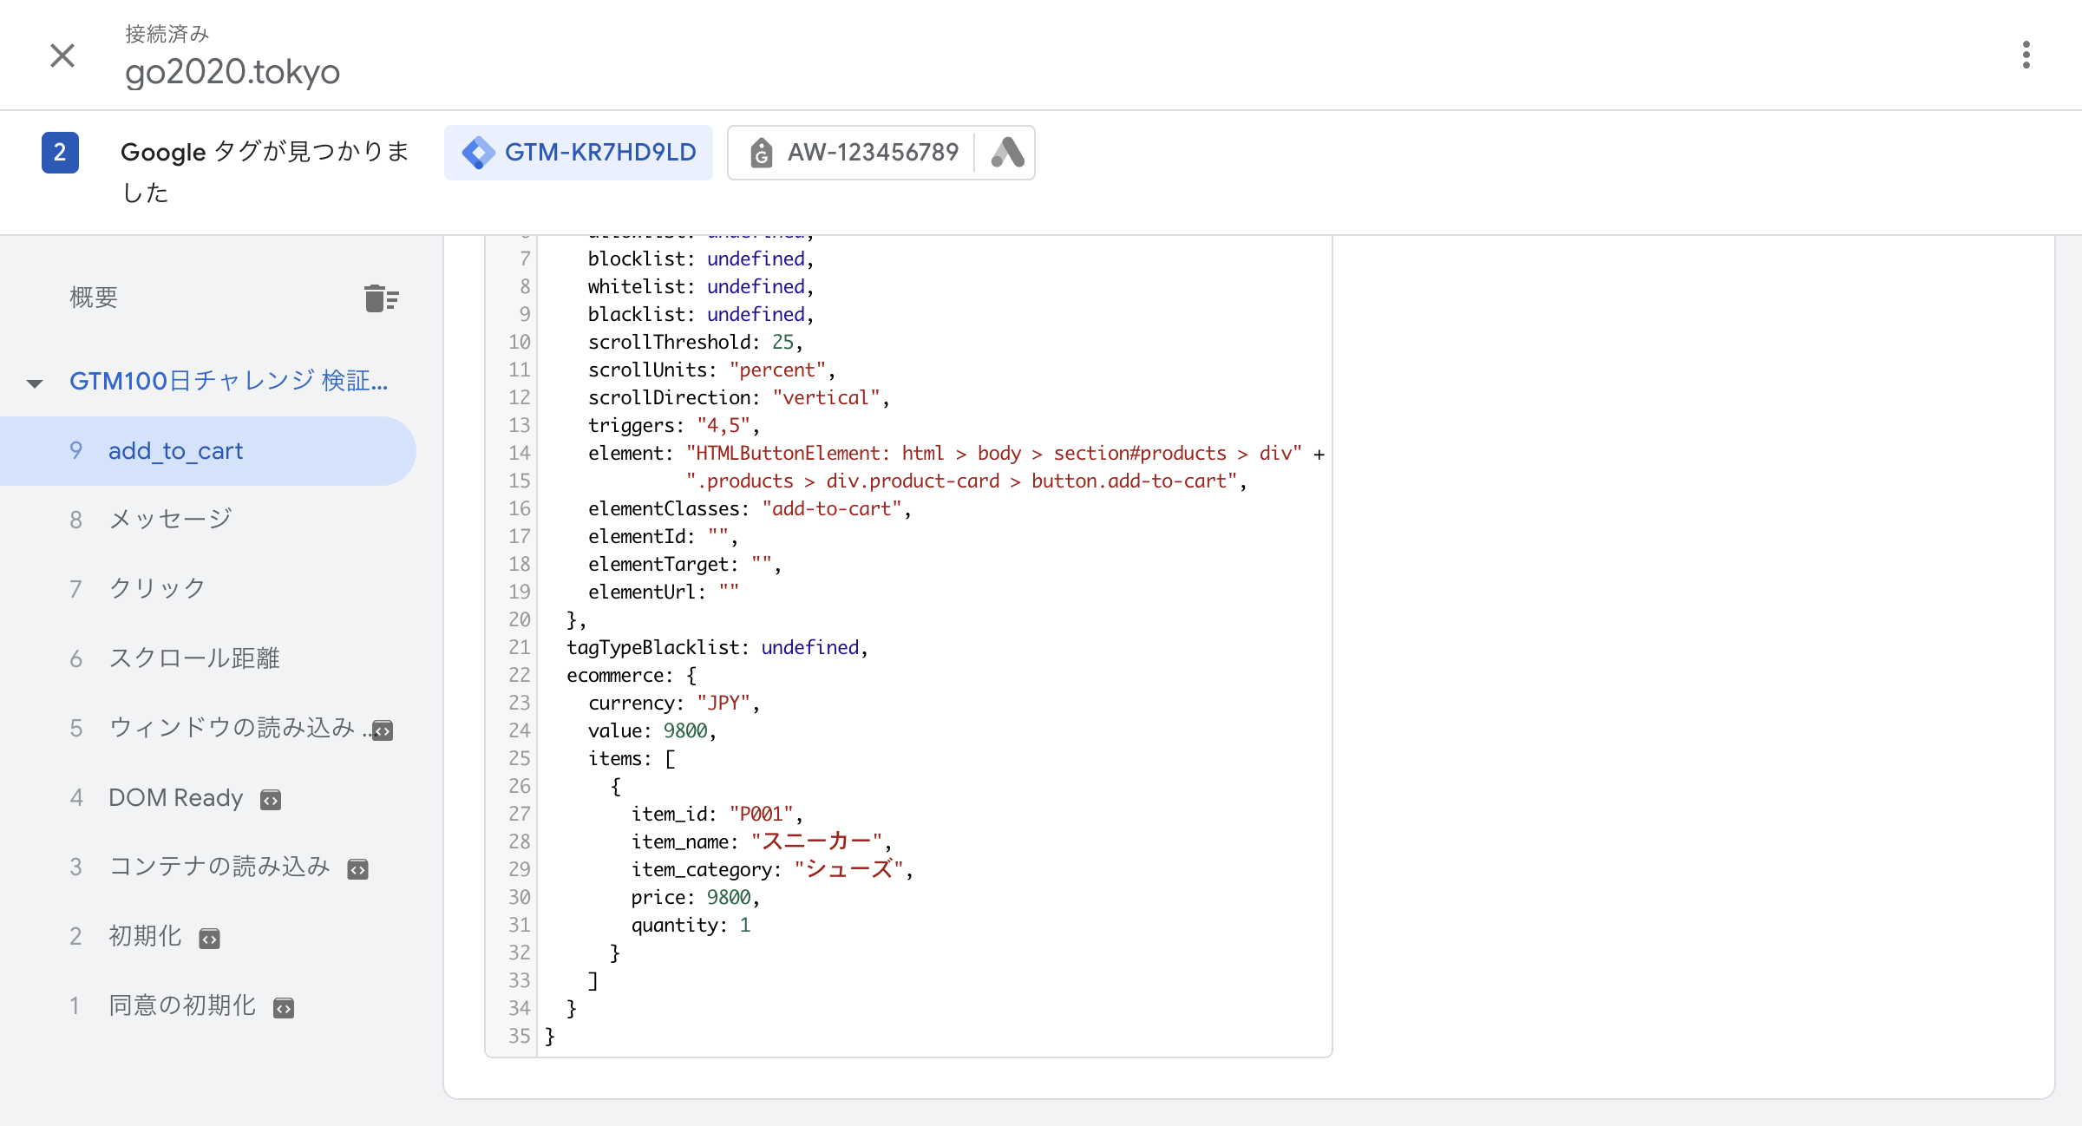This screenshot has width=2082, height=1126.
Task: Select the GTM-KR7HD9LD container chip
Action: pyautogui.click(x=579, y=153)
